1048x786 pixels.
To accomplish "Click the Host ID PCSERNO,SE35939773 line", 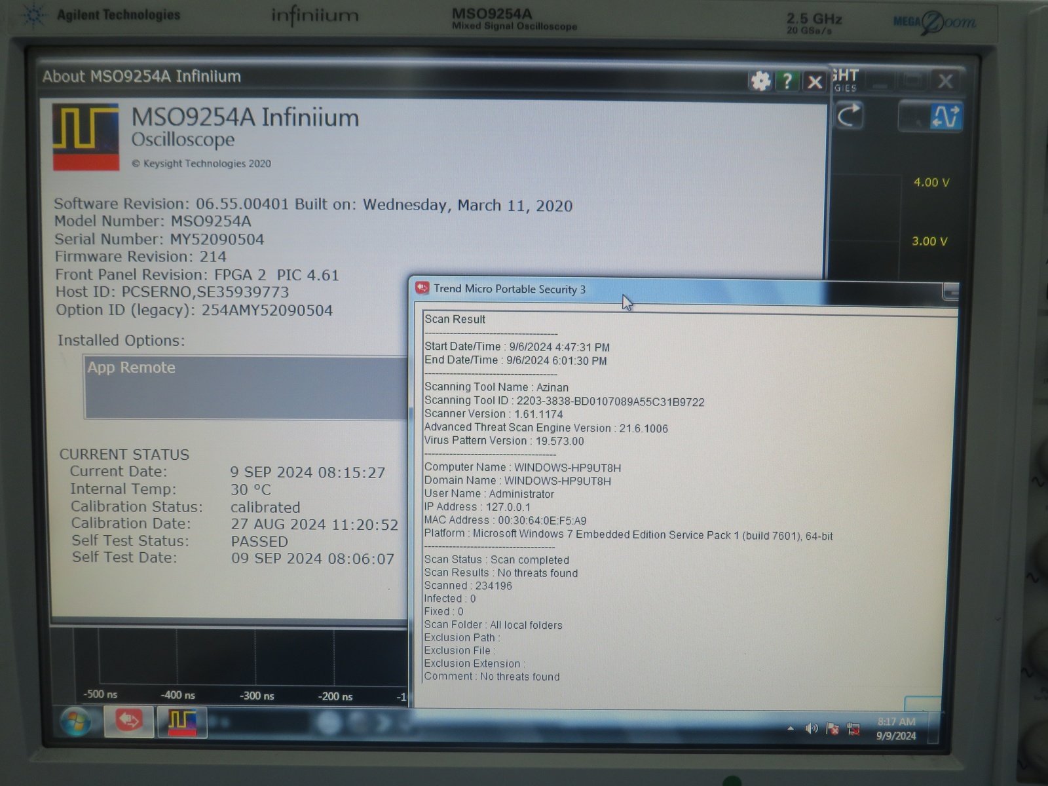I will tap(172, 292).
